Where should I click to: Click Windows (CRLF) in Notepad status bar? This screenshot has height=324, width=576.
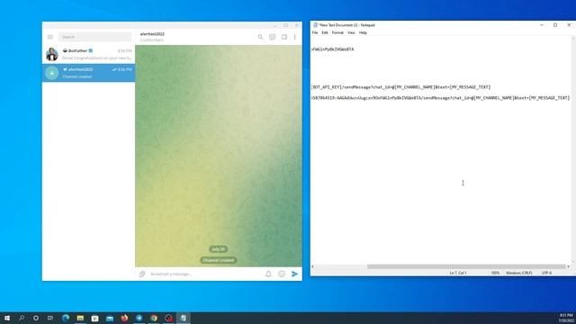pyautogui.click(x=519, y=273)
